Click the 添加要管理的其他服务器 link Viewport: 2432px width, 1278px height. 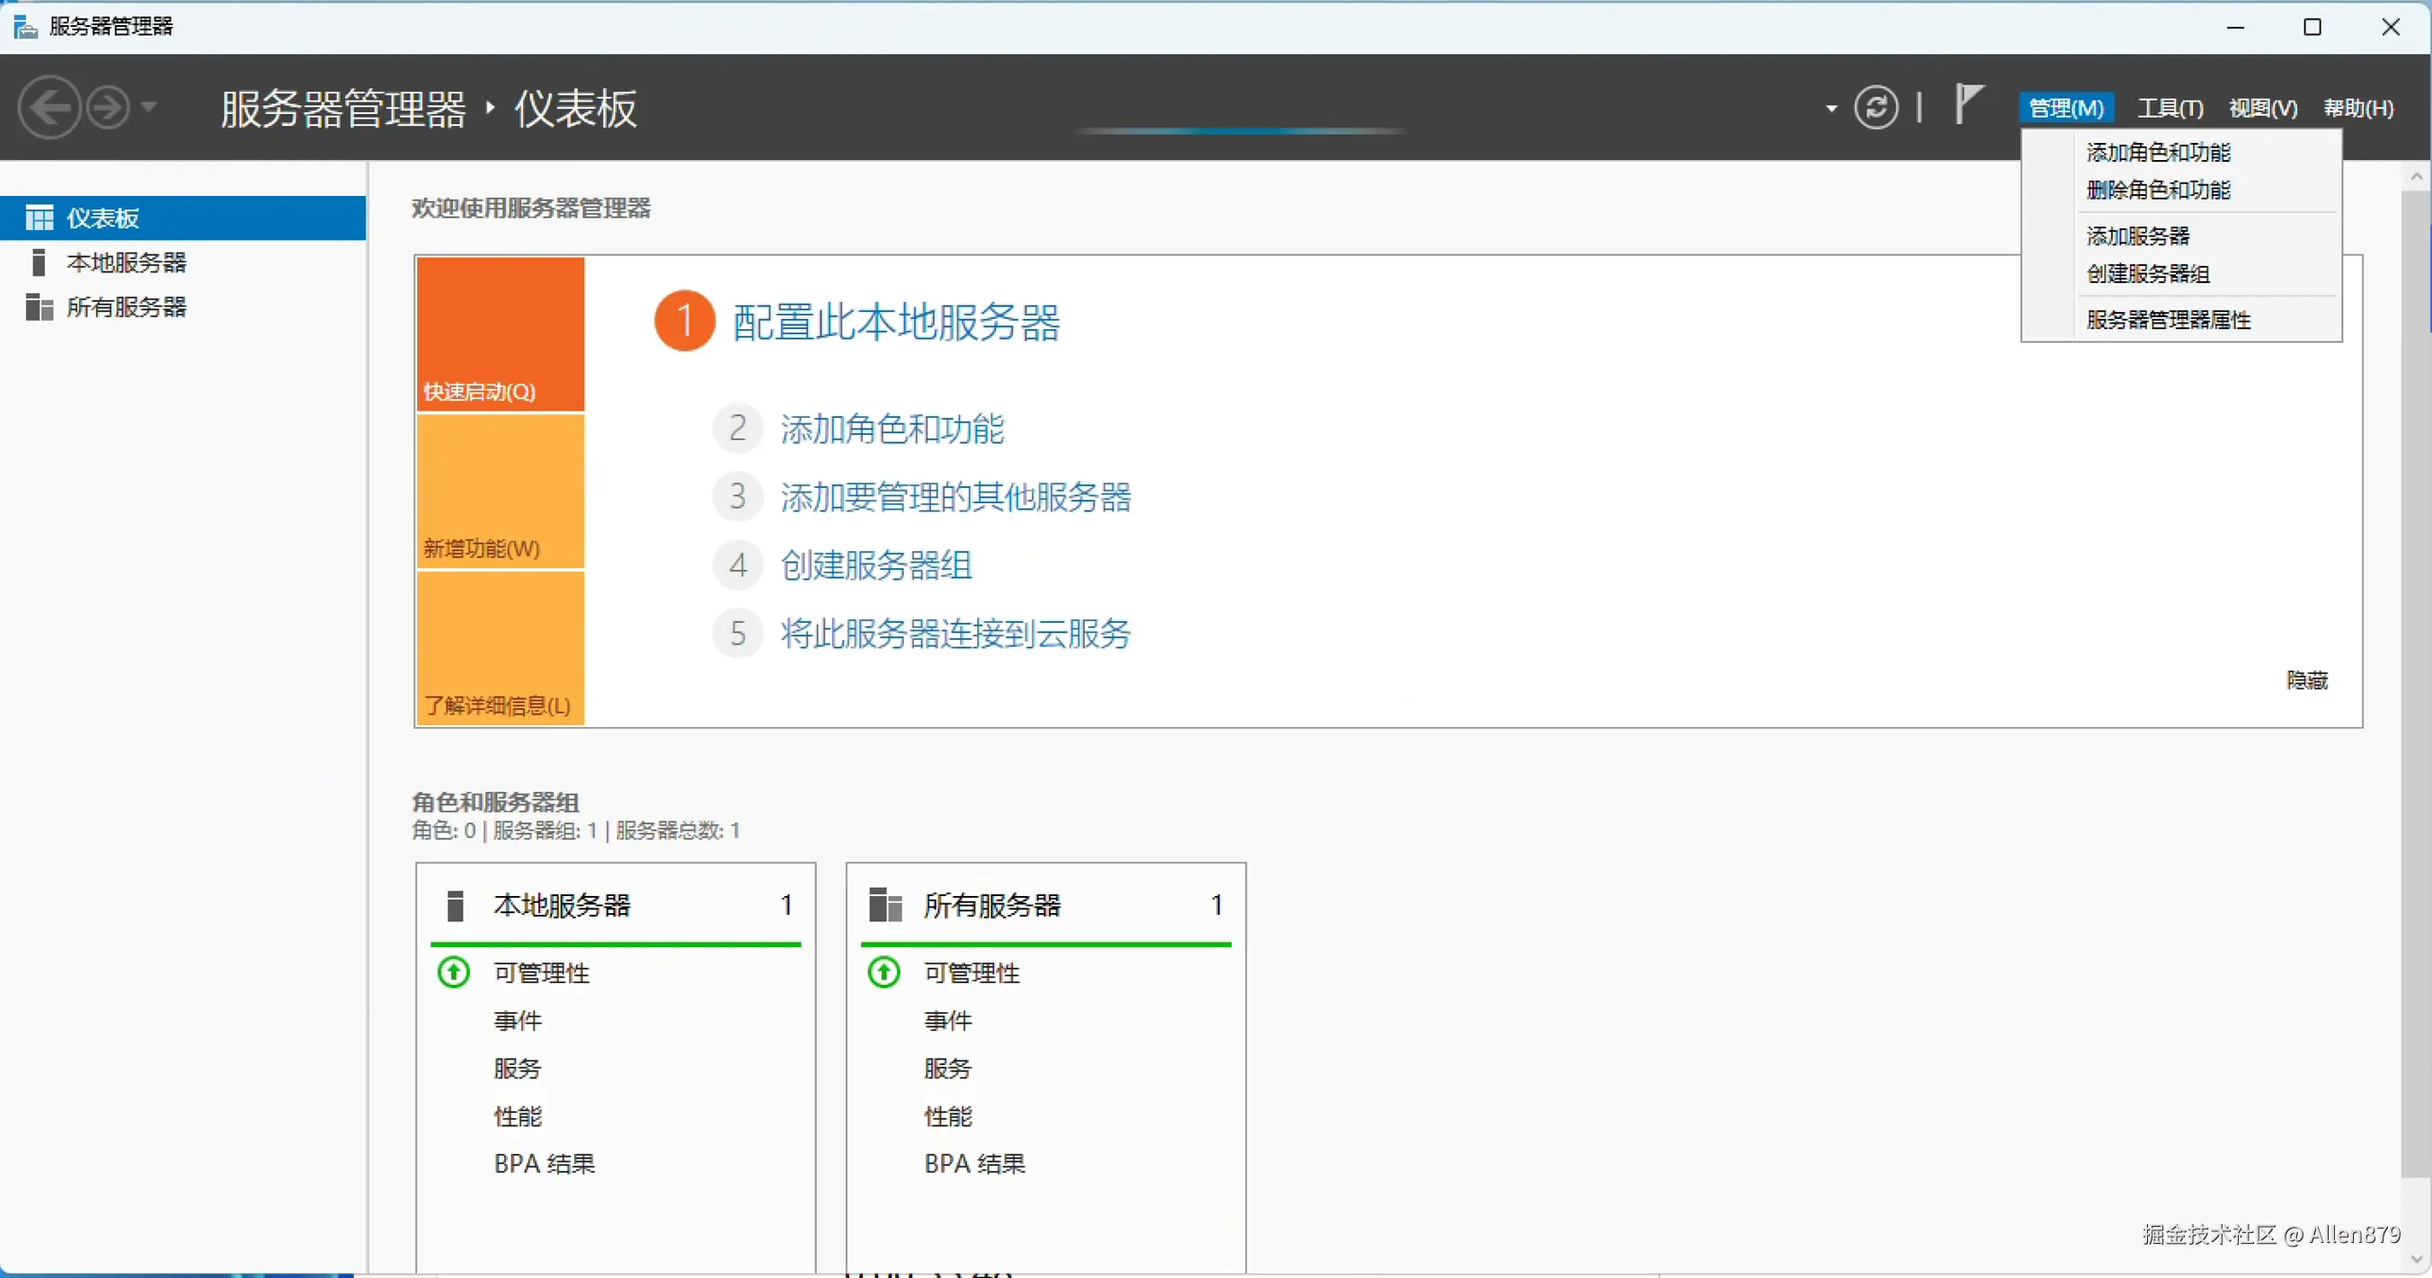pyautogui.click(x=955, y=496)
